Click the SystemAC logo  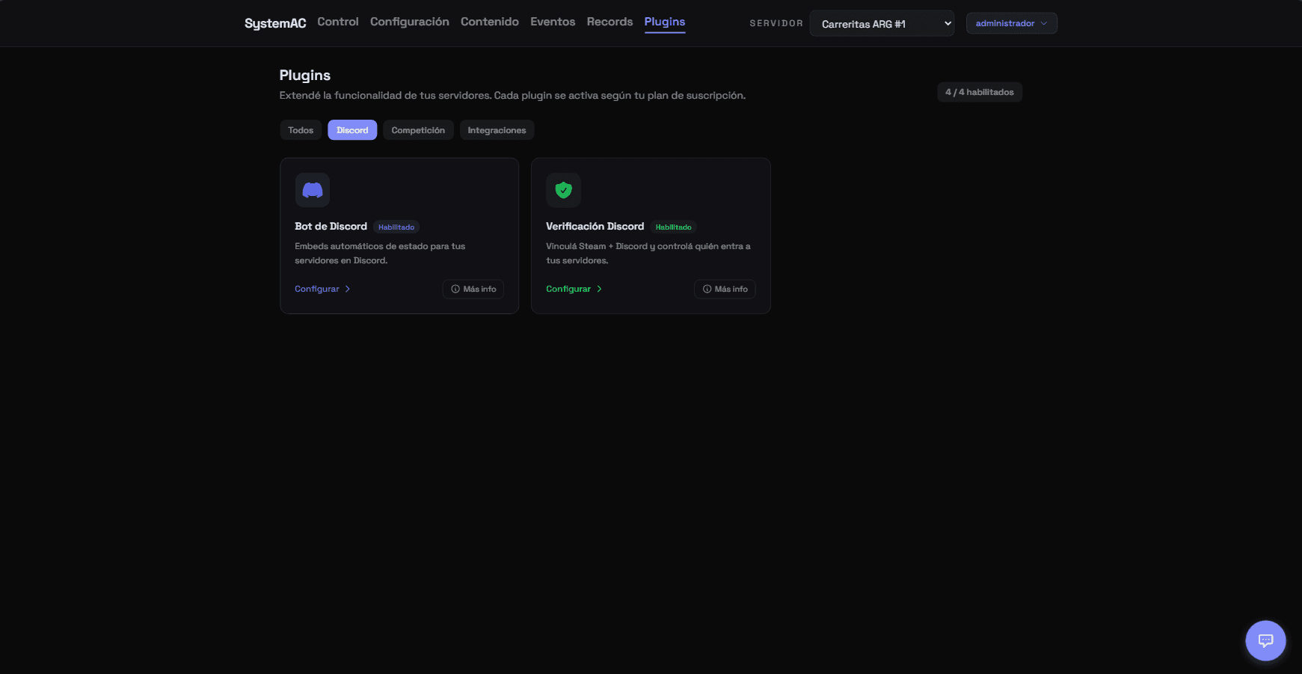[x=275, y=23]
